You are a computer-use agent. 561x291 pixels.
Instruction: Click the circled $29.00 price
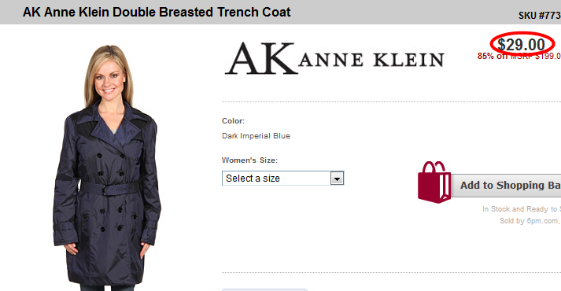(522, 45)
